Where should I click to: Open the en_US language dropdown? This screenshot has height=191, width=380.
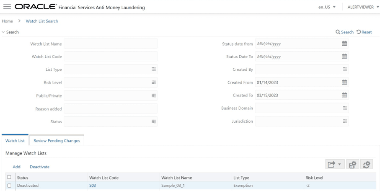click(x=327, y=7)
